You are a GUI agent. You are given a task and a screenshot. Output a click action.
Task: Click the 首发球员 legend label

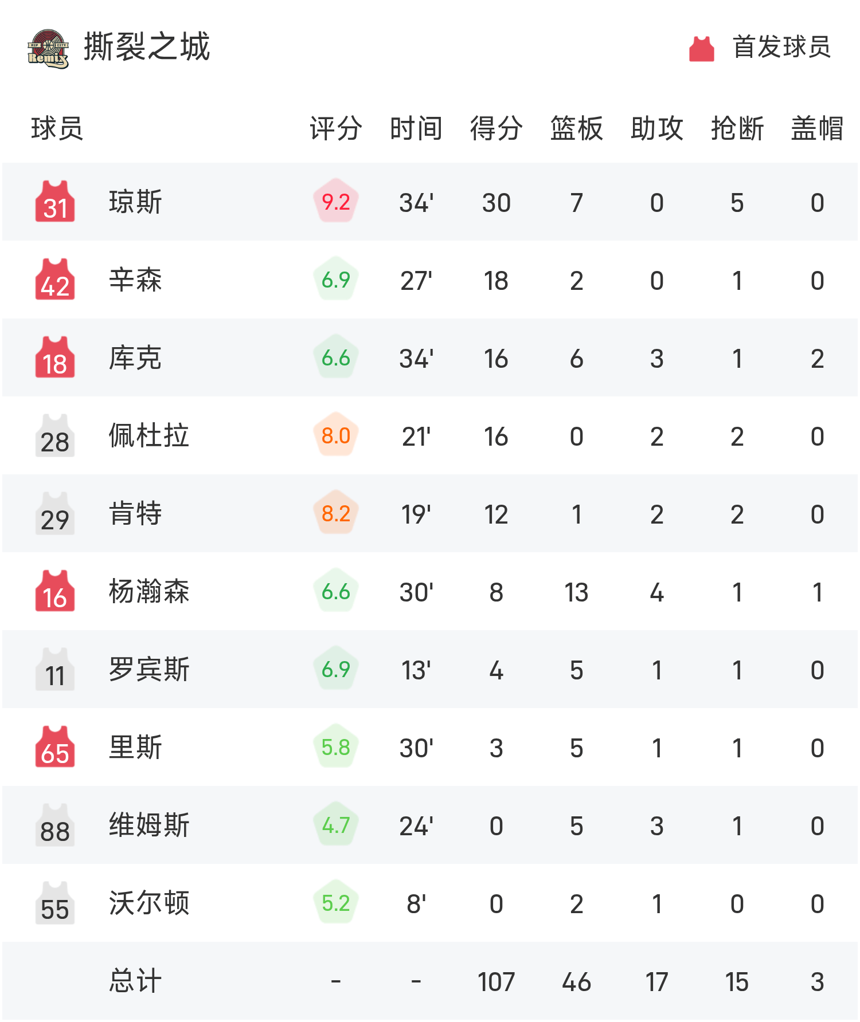(781, 47)
